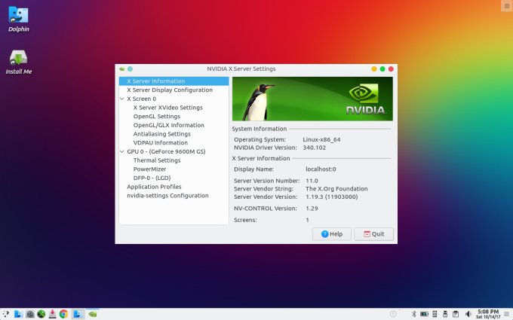Viewport: 513px width, 320px height.
Task: Open the clipboard tray icon
Action: click(456, 314)
